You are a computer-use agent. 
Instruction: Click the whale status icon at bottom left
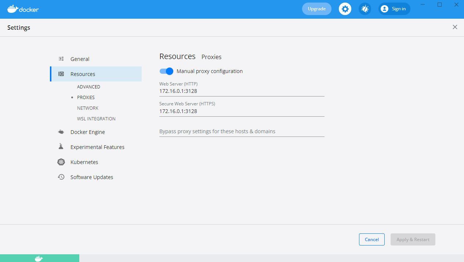[39, 258]
